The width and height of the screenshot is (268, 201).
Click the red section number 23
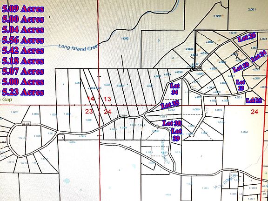click(89, 112)
